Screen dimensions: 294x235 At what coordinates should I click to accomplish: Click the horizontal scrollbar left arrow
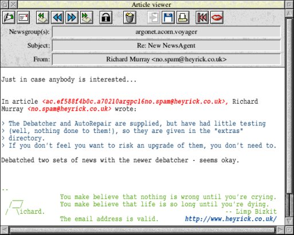[5, 230]
